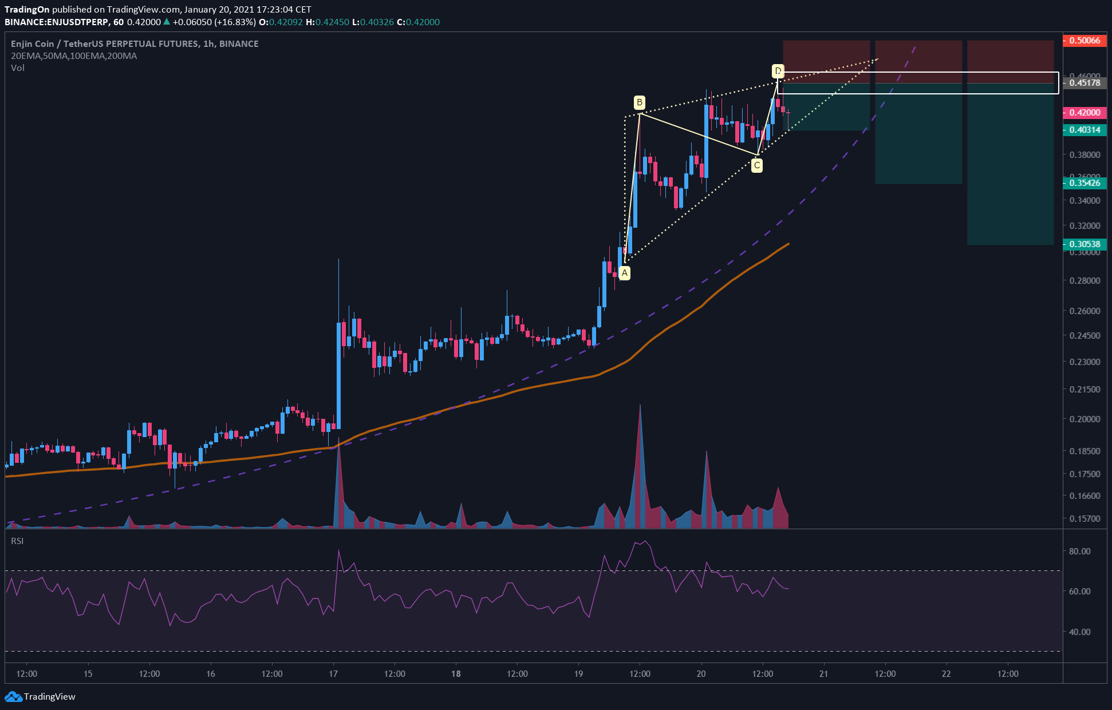The width and height of the screenshot is (1112, 710).
Task: Click the RSI pane label
Action: 17,541
